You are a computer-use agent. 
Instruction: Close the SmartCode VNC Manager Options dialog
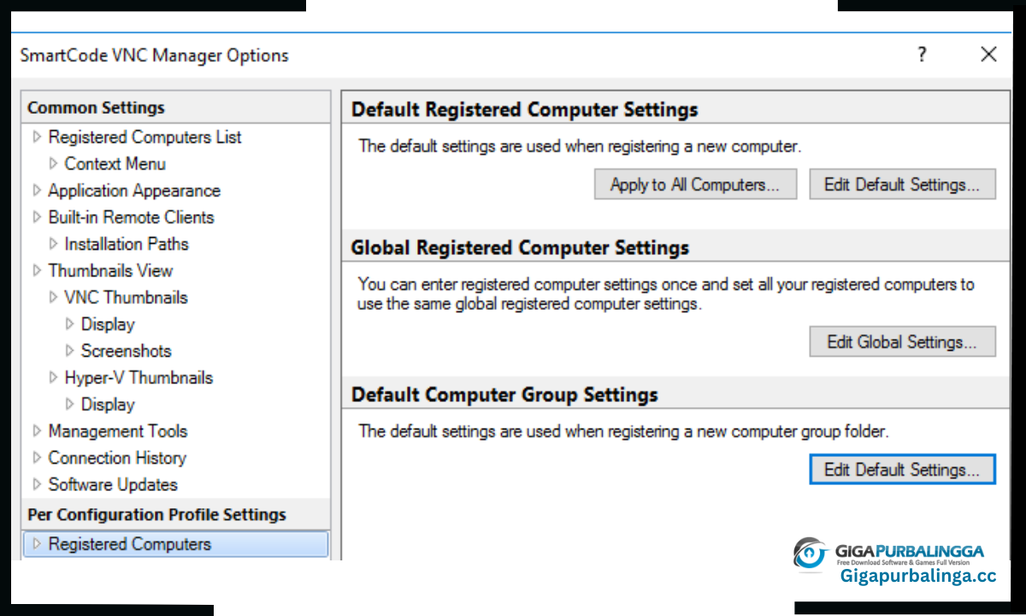[988, 55]
